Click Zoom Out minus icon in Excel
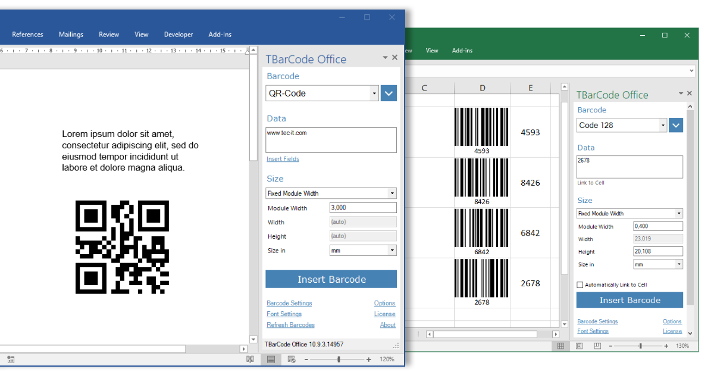Viewport: 714px width, 375px height. click(610, 345)
